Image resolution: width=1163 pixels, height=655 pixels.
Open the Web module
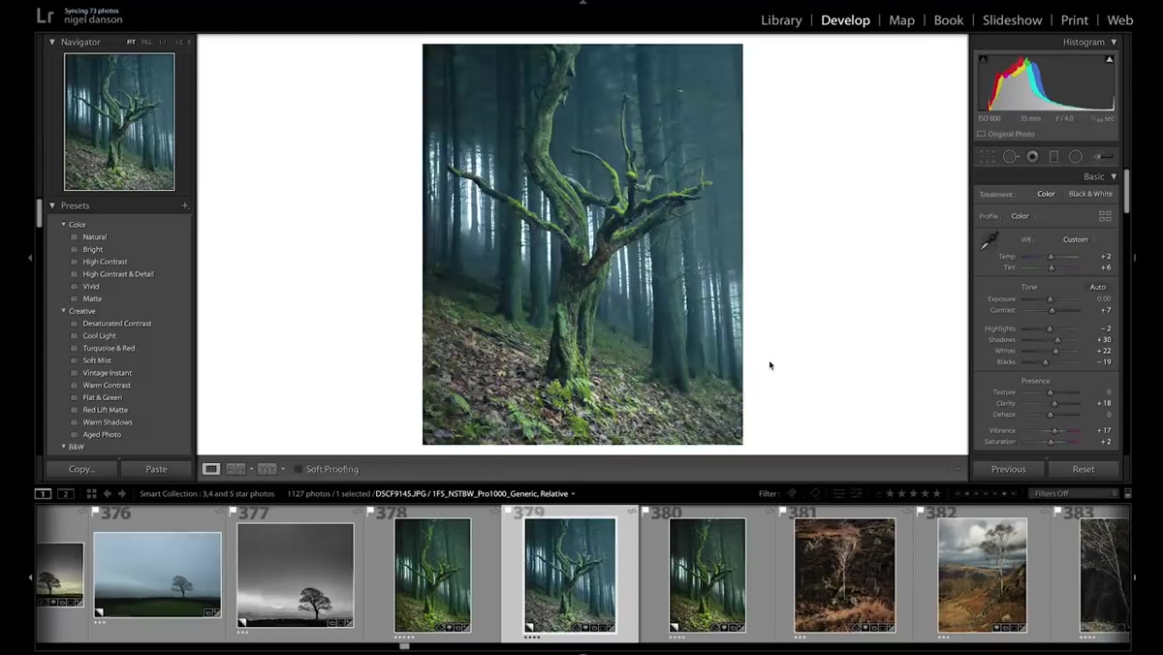[1120, 19]
